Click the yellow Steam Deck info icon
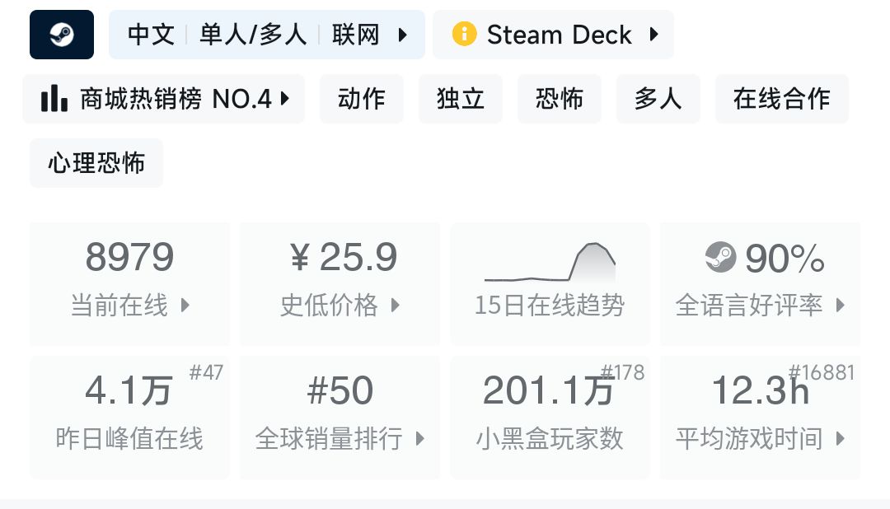 464,35
